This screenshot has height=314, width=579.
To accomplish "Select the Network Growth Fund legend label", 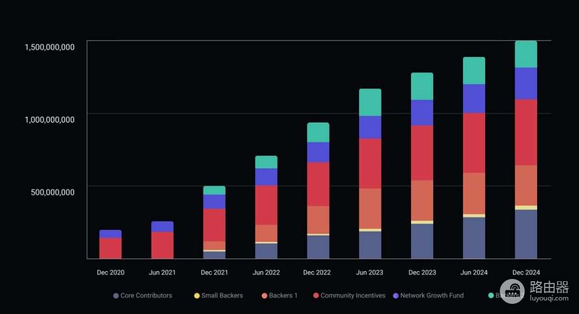I will (431, 295).
